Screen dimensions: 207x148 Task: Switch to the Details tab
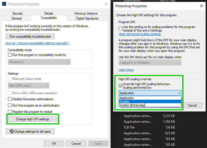pos(49,13)
